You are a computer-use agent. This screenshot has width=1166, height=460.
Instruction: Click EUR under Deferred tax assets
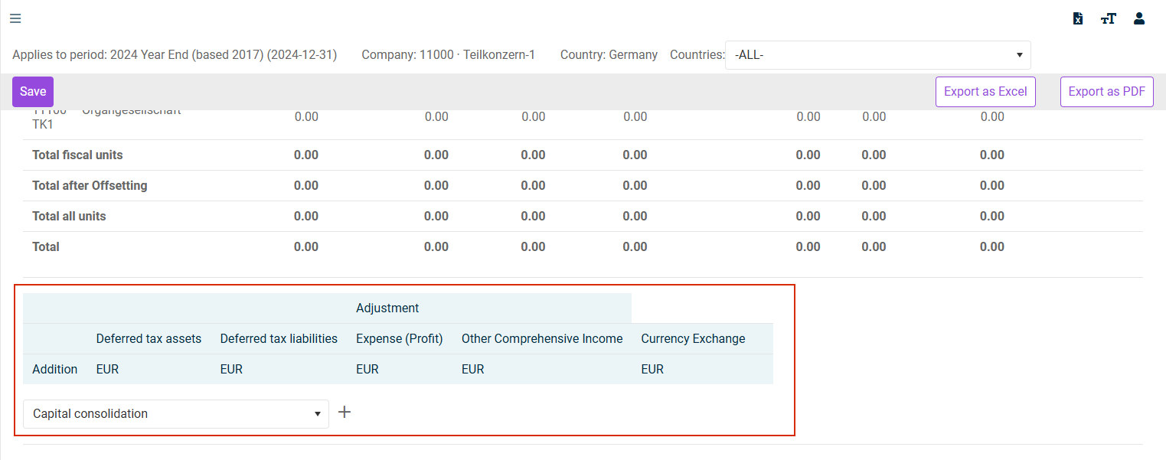(x=107, y=369)
